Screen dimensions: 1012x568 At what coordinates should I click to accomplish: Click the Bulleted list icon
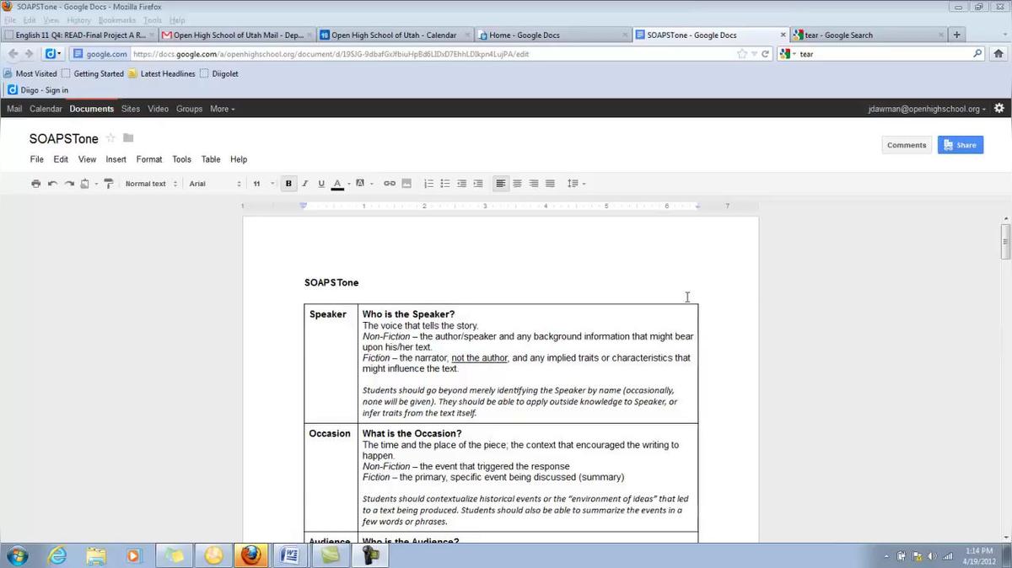[445, 184]
